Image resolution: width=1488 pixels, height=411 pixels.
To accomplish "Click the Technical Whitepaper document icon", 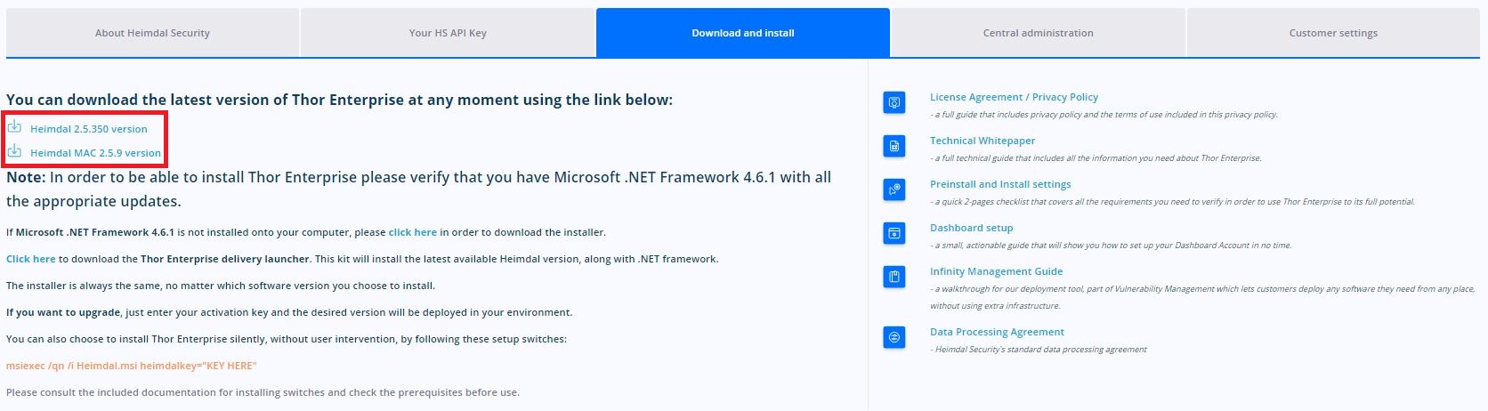I will tap(894, 146).
